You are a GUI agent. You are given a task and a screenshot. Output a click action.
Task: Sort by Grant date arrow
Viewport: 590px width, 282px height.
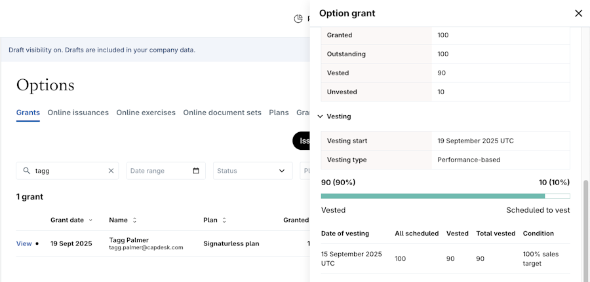coord(90,220)
